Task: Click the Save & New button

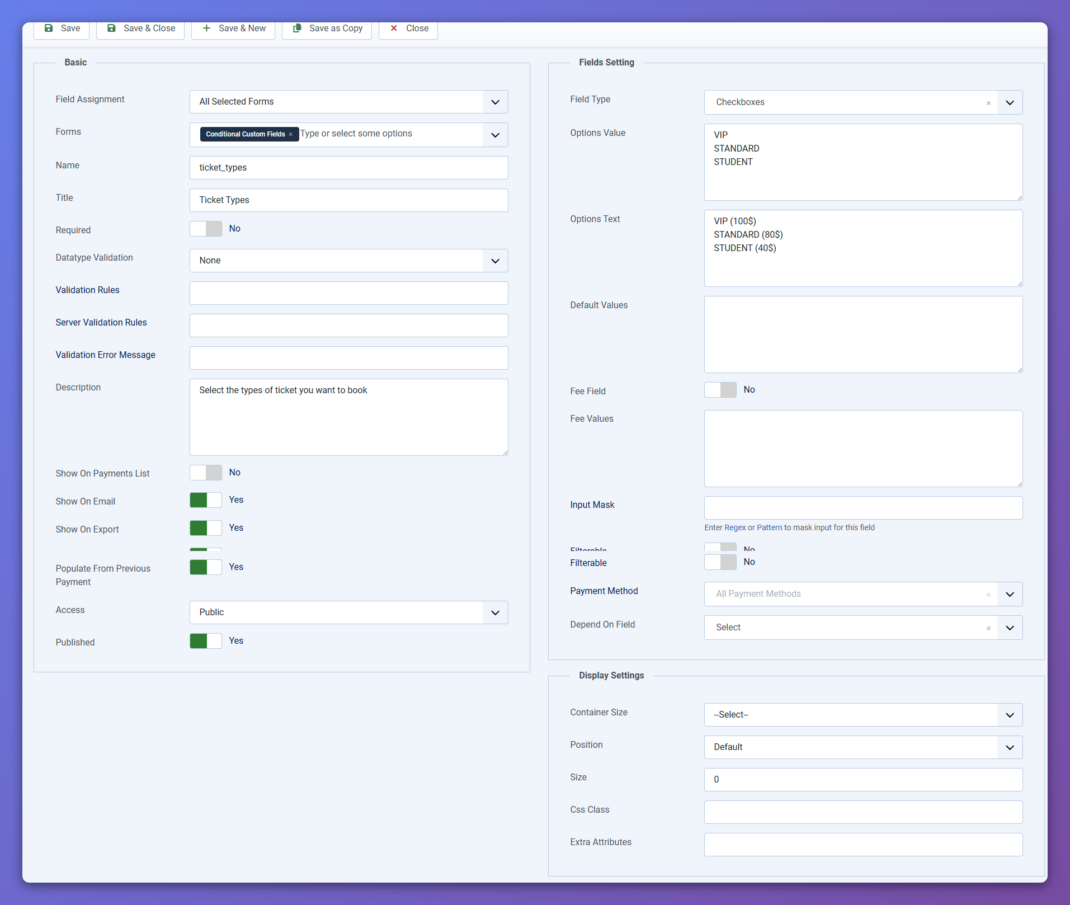Action: (x=233, y=29)
